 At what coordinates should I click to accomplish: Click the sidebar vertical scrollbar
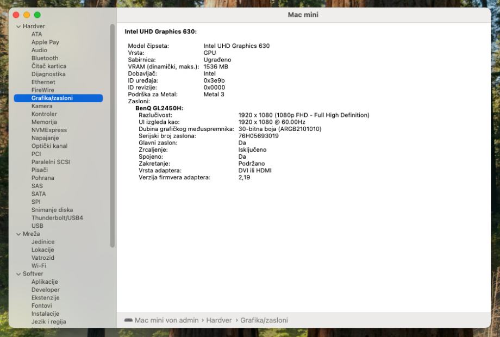pyautogui.click(x=112, y=135)
